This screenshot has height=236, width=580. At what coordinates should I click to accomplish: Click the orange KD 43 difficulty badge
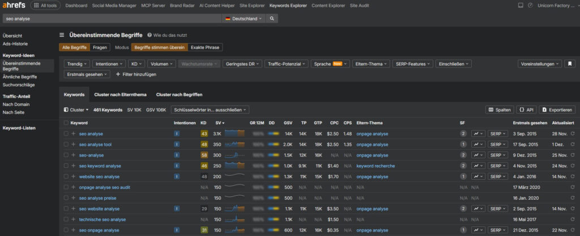coord(204,134)
